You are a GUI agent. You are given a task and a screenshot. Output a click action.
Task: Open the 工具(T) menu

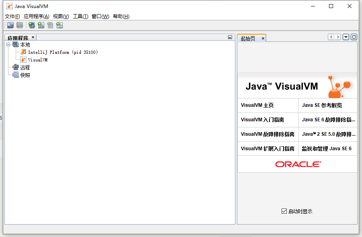tap(80, 16)
